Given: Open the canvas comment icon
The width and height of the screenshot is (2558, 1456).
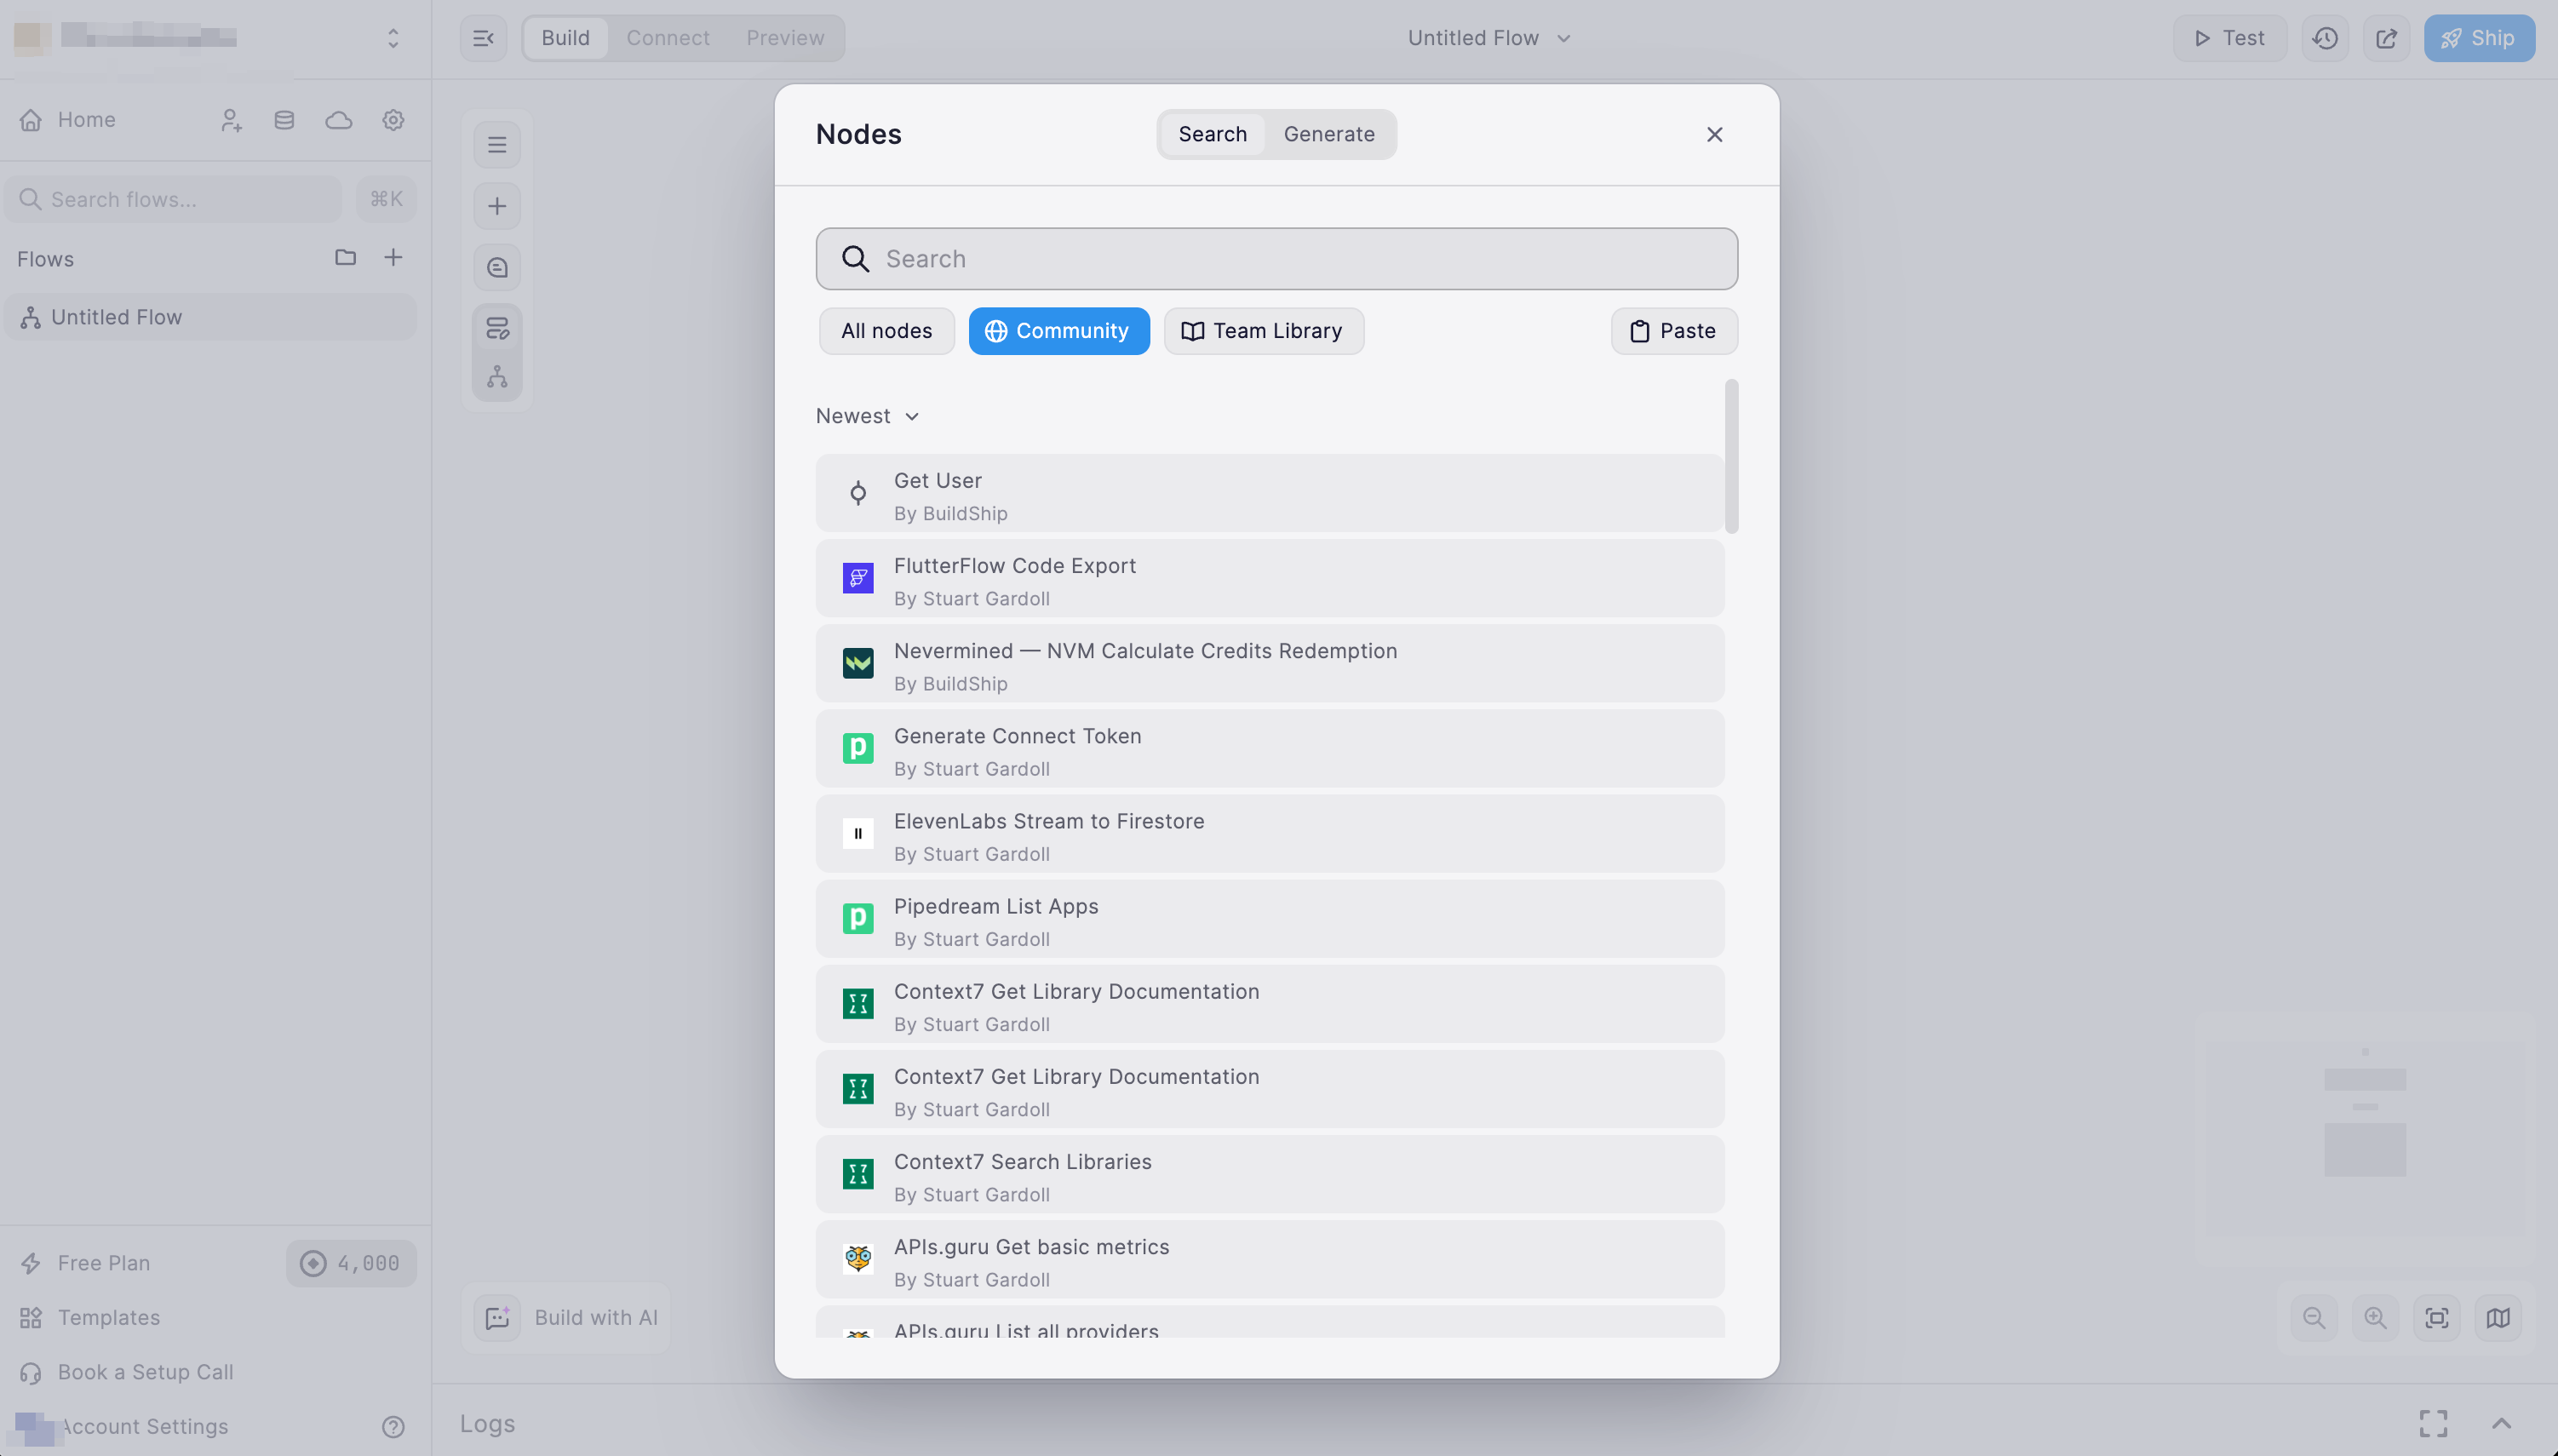Looking at the screenshot, I should pyautogui.click(x=497, y=267).
